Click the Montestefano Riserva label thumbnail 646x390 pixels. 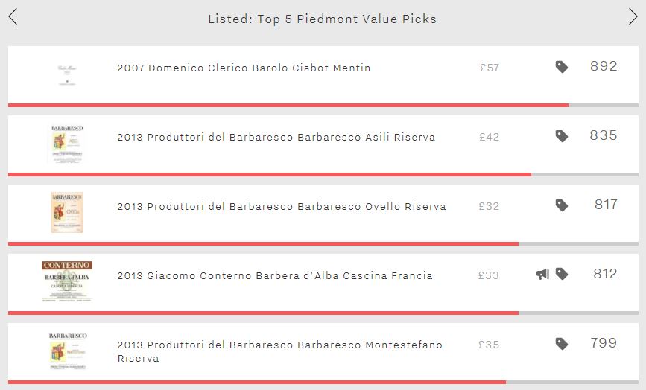pos(68,351)
